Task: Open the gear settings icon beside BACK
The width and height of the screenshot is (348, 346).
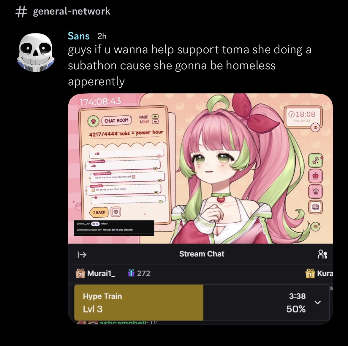Action: (x=116, y=212)
